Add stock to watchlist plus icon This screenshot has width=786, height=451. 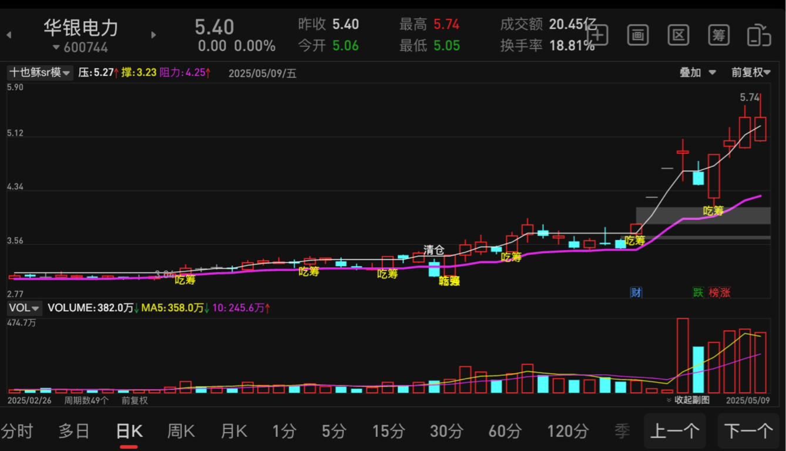pyautogui.click(x=598, y=35)
